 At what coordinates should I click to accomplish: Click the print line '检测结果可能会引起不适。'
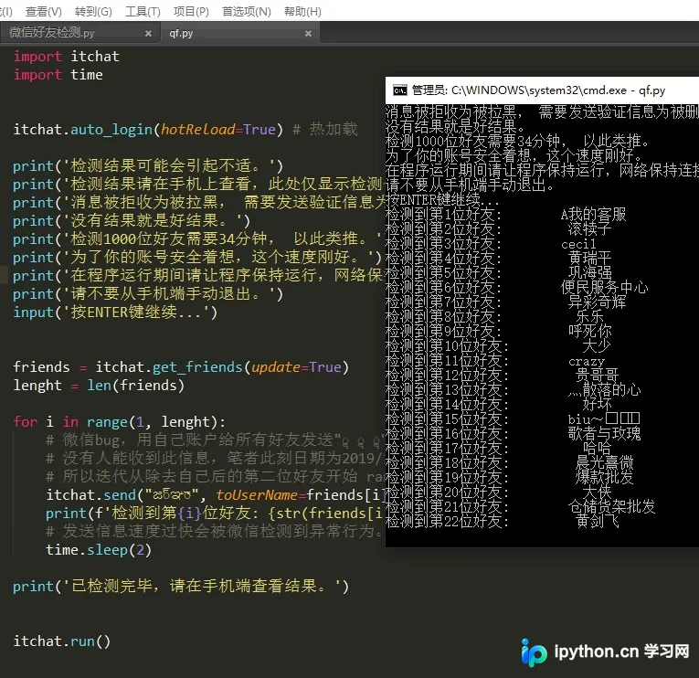point(148,165)
